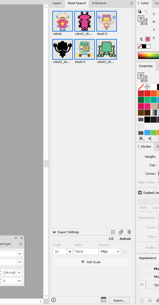Apply Android export presets
Screen dimensions: 159x305
pos(125,239)
